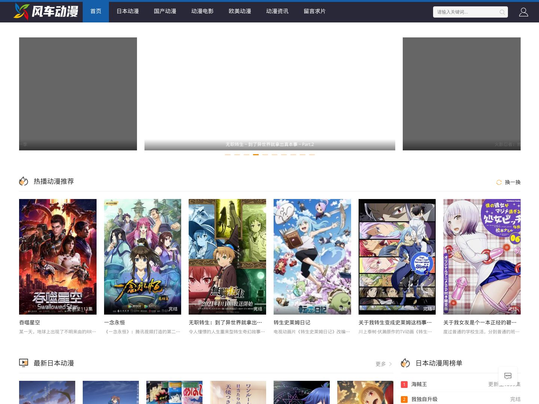539x404 pixels.
Task: Click 关于我转生变成史莱姆这档事… title
Action: [395, 322]
